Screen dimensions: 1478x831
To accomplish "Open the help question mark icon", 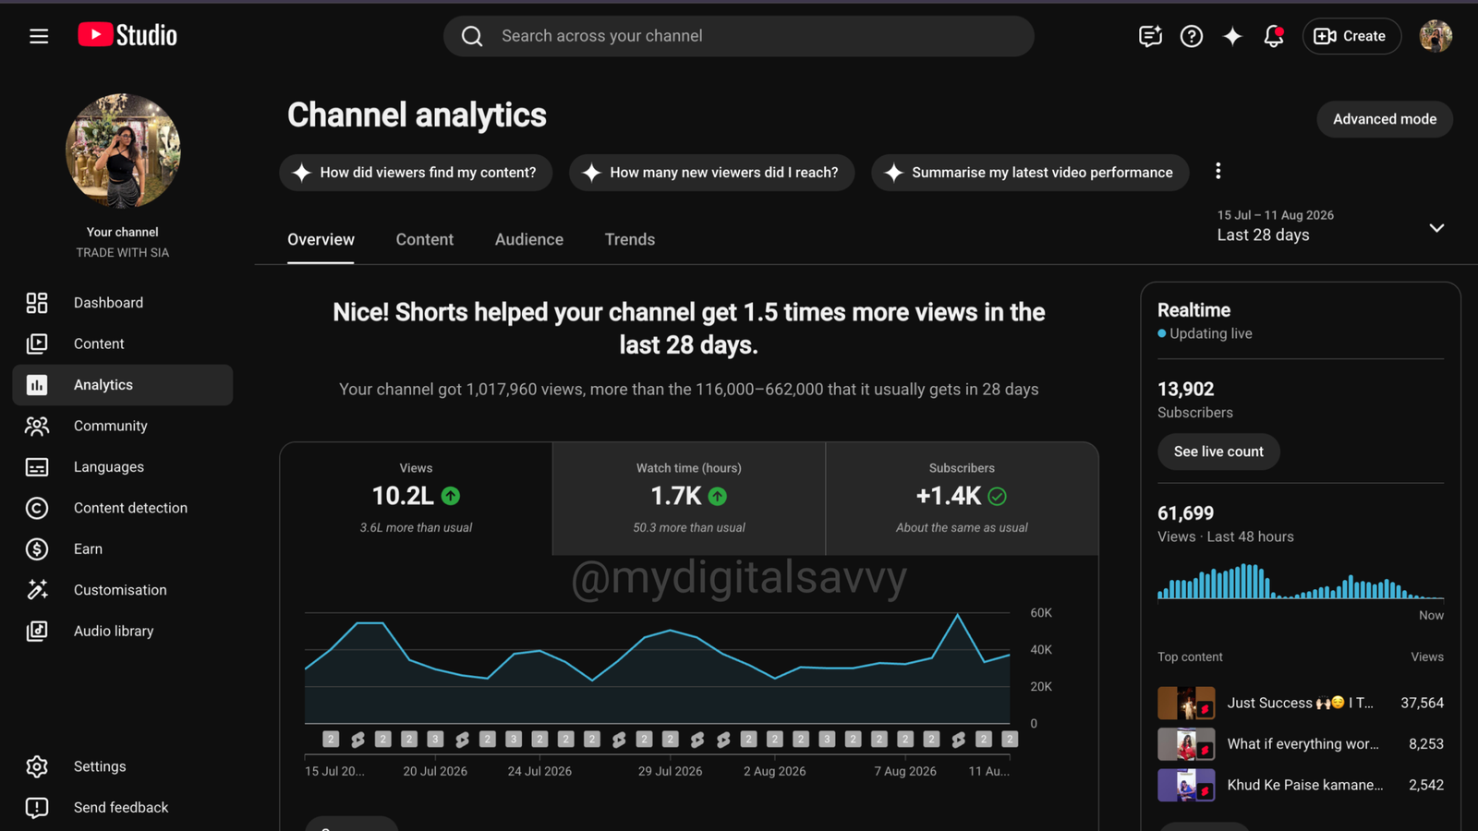I will (1192, 36).
